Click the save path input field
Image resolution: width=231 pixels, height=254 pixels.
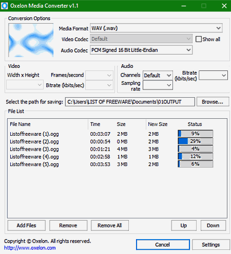coord(130,102)
